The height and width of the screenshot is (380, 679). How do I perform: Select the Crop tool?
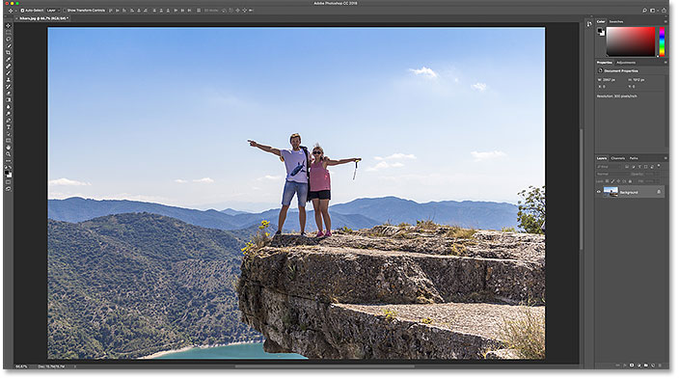click(9, 52)
